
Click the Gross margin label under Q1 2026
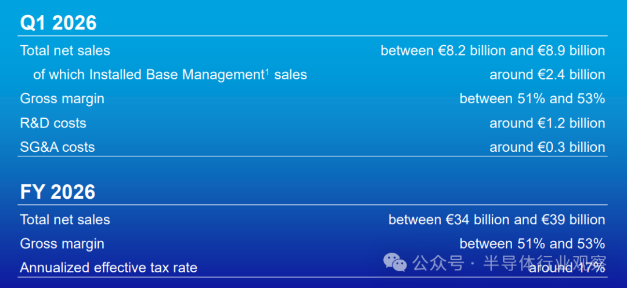pyautogui.click(x=62, y=99)
